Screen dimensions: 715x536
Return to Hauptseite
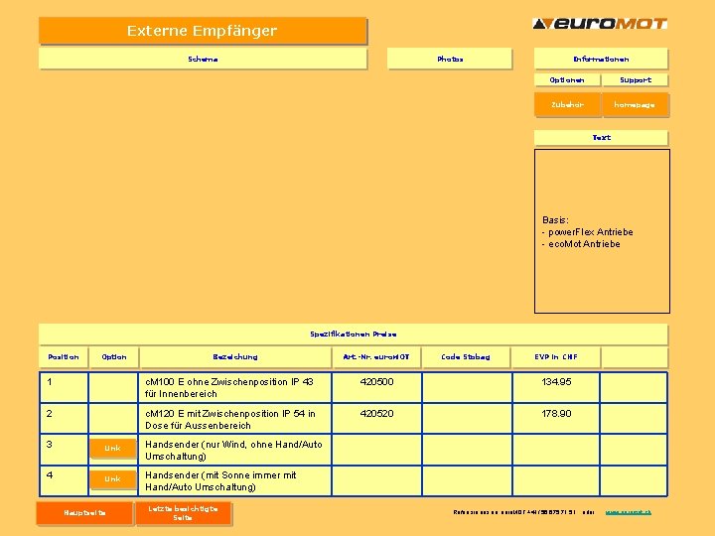pyautogui.click(x=84, y=513)
